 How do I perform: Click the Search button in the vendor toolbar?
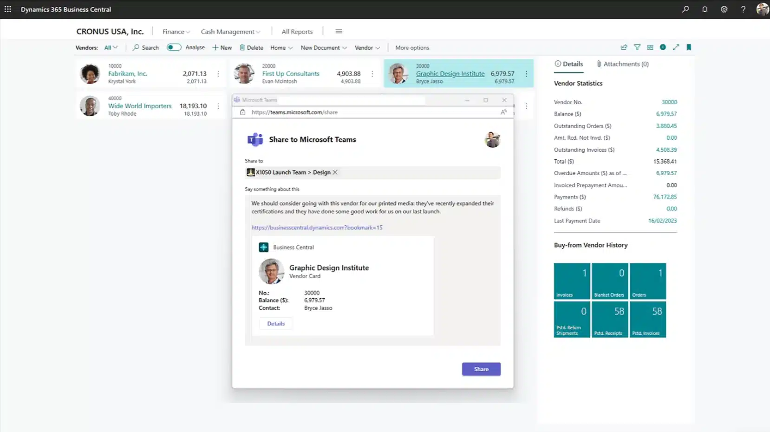[146, 47]
